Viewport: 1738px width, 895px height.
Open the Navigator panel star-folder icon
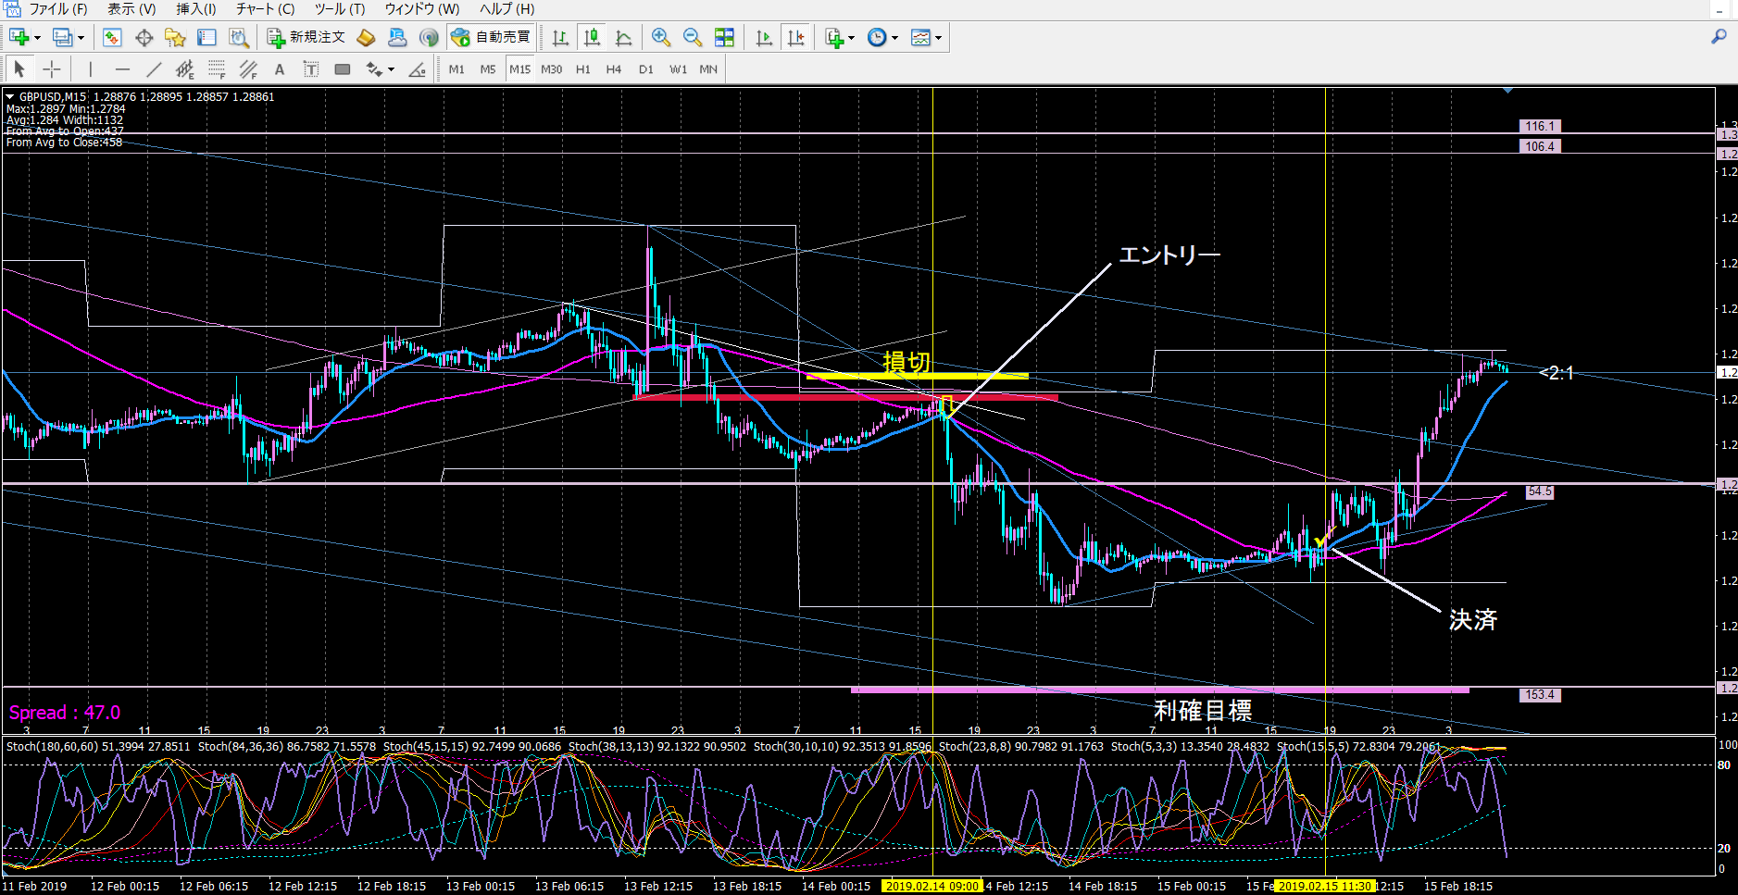coord(175,37)
